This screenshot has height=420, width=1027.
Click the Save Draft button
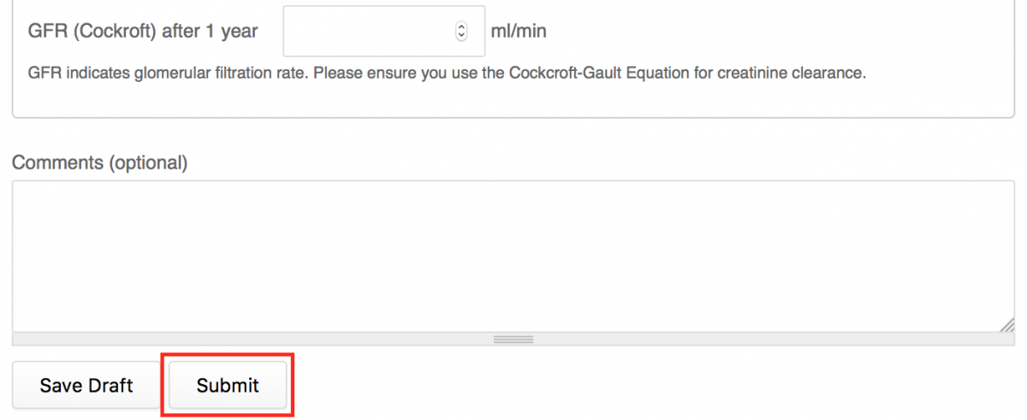pyautogui.click(x=86, y=386)
